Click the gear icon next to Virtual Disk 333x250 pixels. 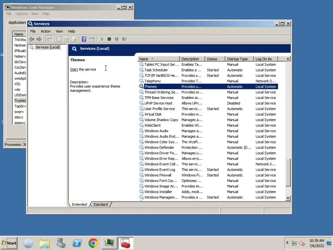141,114
